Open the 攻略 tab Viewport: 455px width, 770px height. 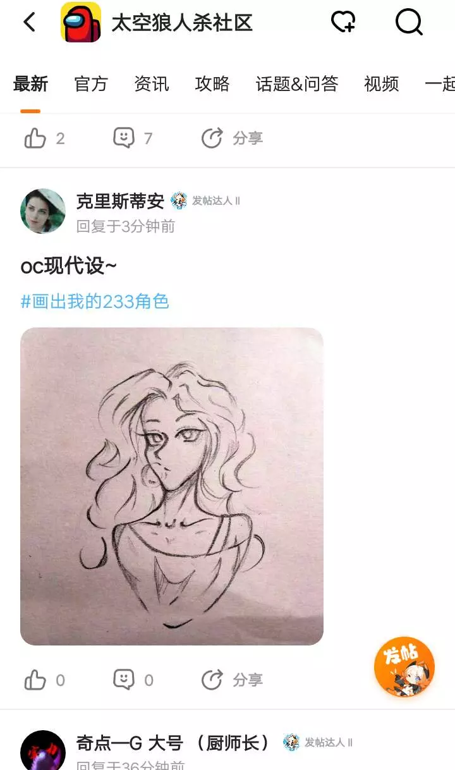coord(212,84)
